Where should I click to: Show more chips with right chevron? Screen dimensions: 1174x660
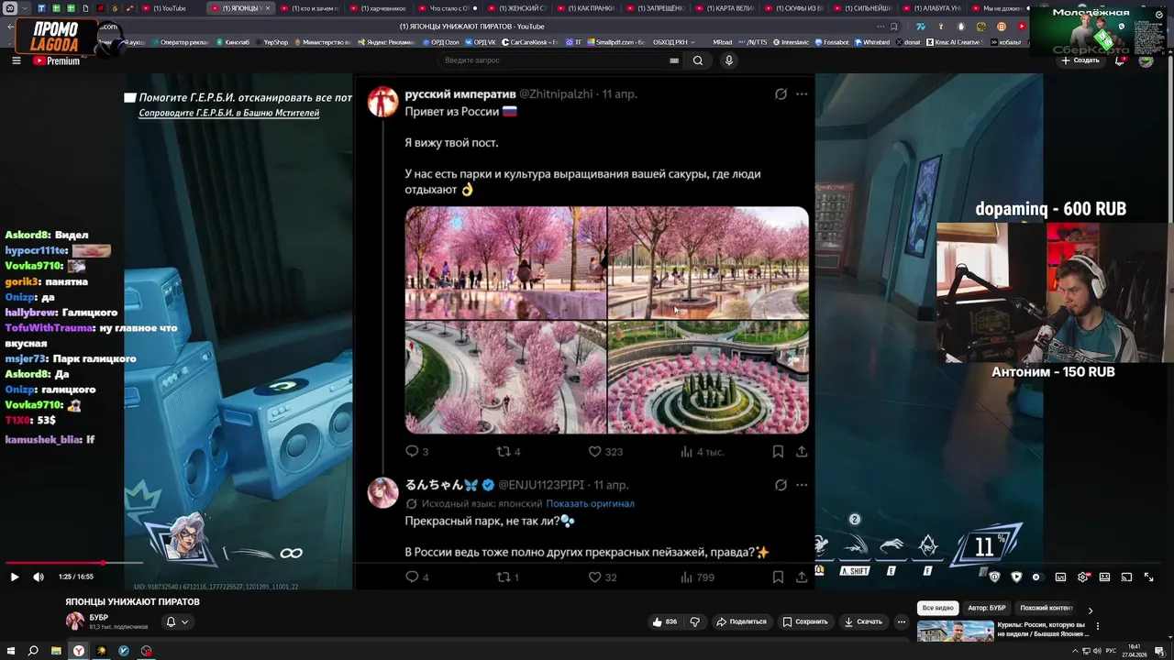pyautogui.click(x=1091, y=610)
